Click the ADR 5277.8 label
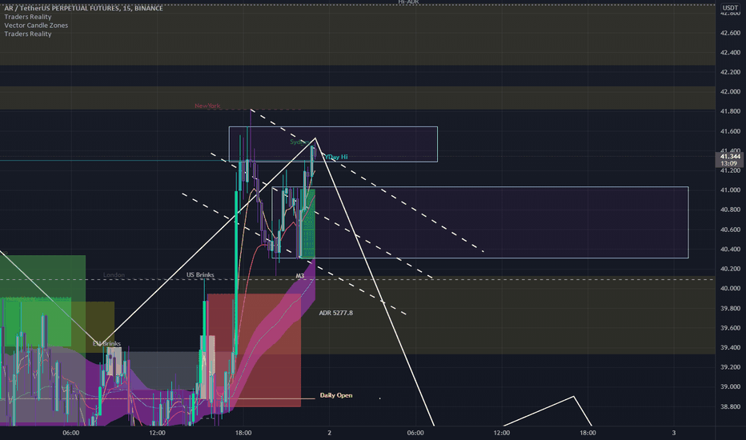The image size is (746, 440). coord(336,313)
